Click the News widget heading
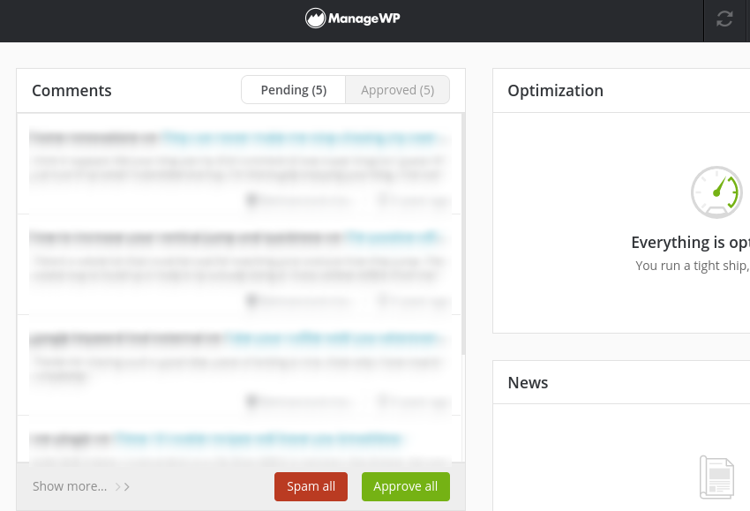This screenshot has height=511, width=750. coord(528,383)
